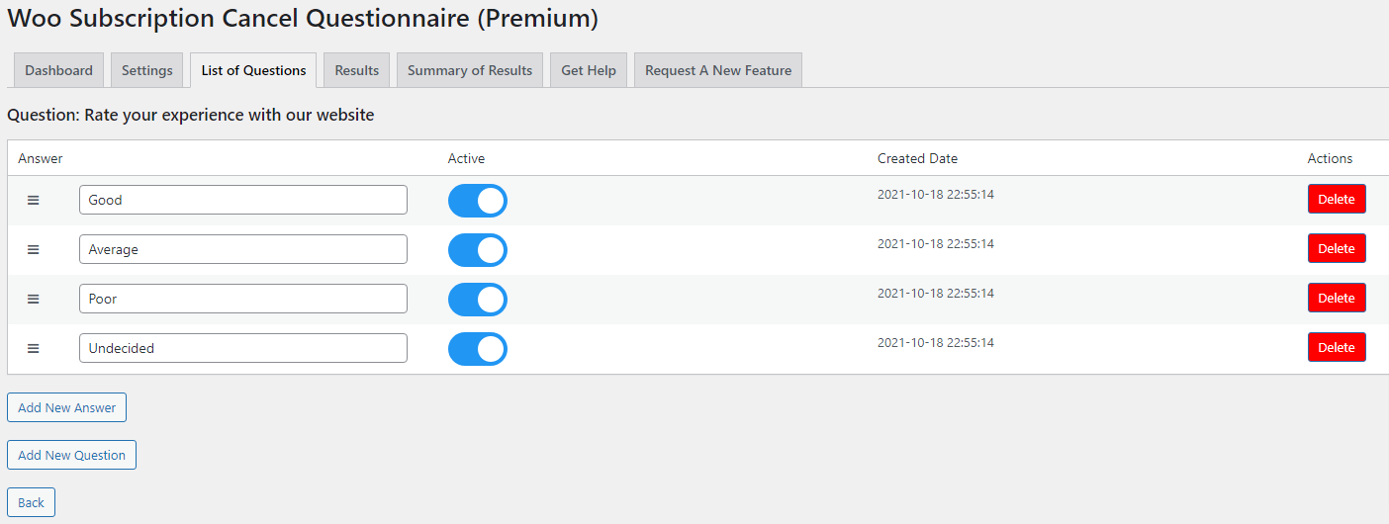The height and width of the screenshot is (524, 1389).
Task: Delete the Good answer
Action: point(1337,199)
